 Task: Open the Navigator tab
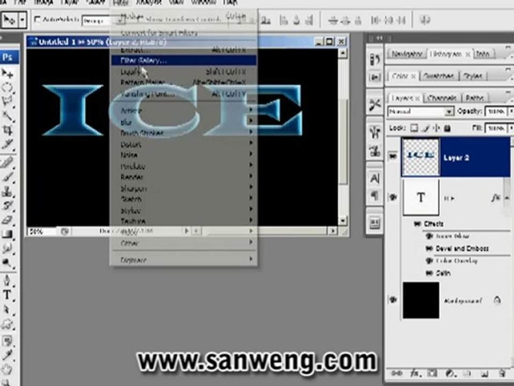(x=406, y=54)
